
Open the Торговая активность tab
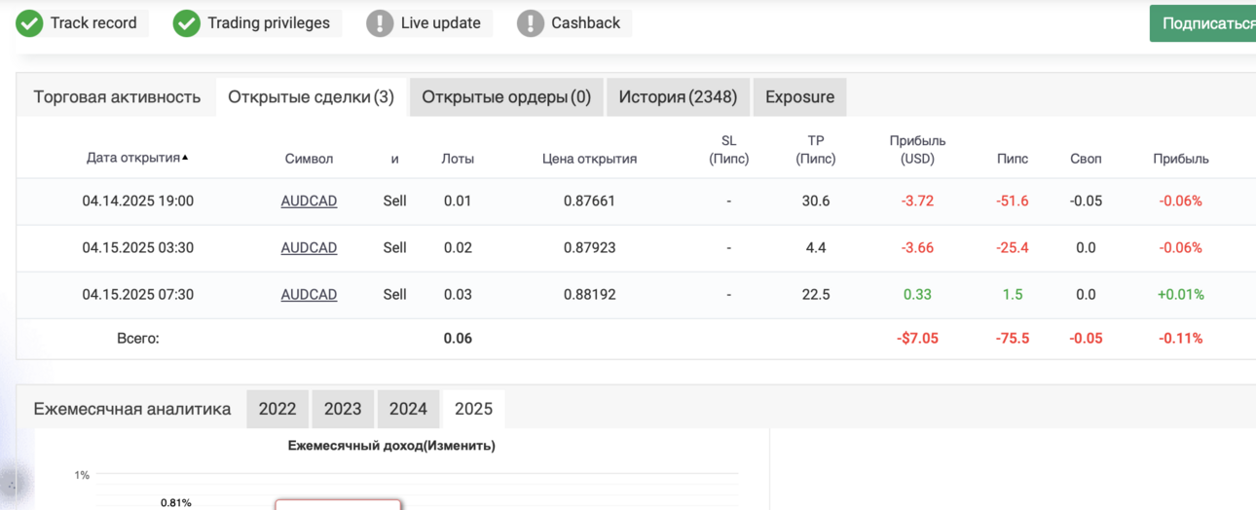pyautogui.click(x=117, y=97)
